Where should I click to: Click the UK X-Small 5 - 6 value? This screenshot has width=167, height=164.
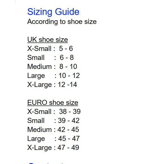[66, 49]
